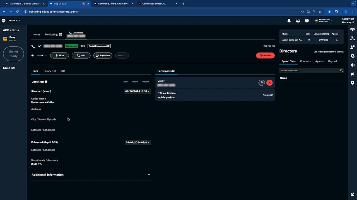The width and height of the screenshot is (357, 200).
Task: Open the system monitor screen icon
Action: [298, 21]
